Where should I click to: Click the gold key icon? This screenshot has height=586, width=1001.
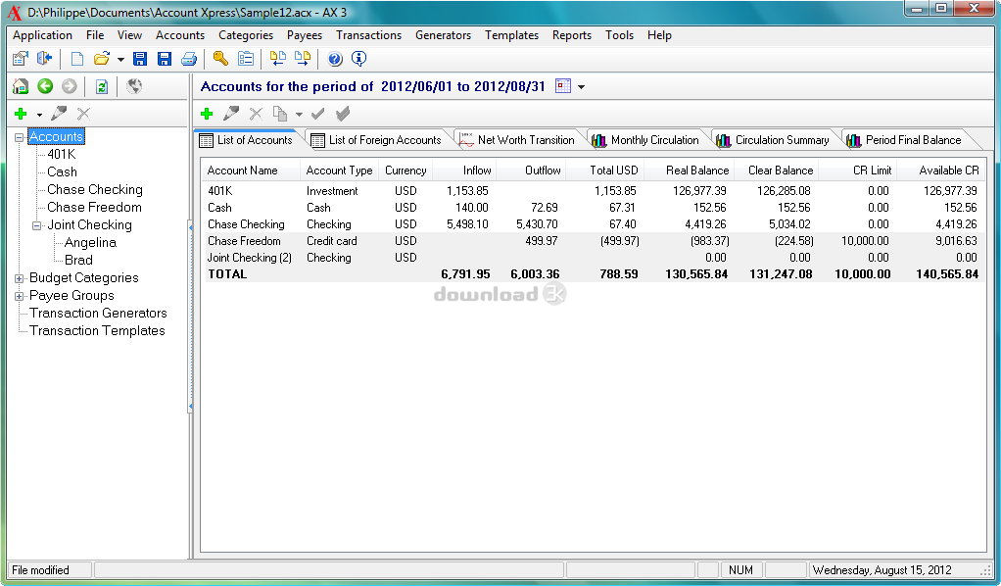pyautogui.click(x=220, y=59)
